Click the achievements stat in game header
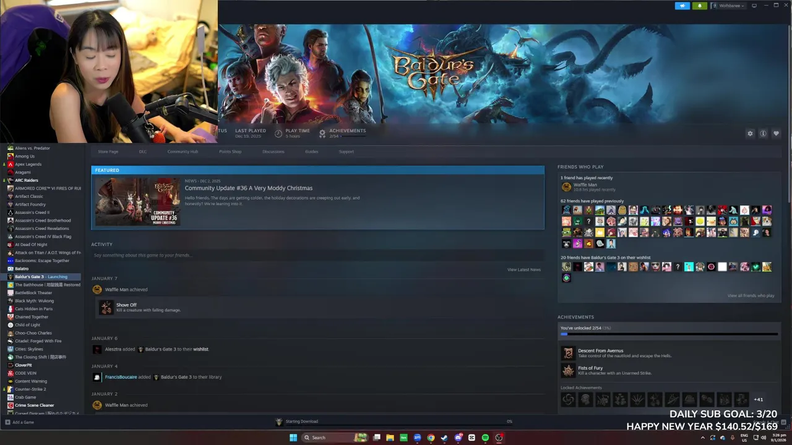Viewport: 792px width, 445px height. click(x=342, y=133)
